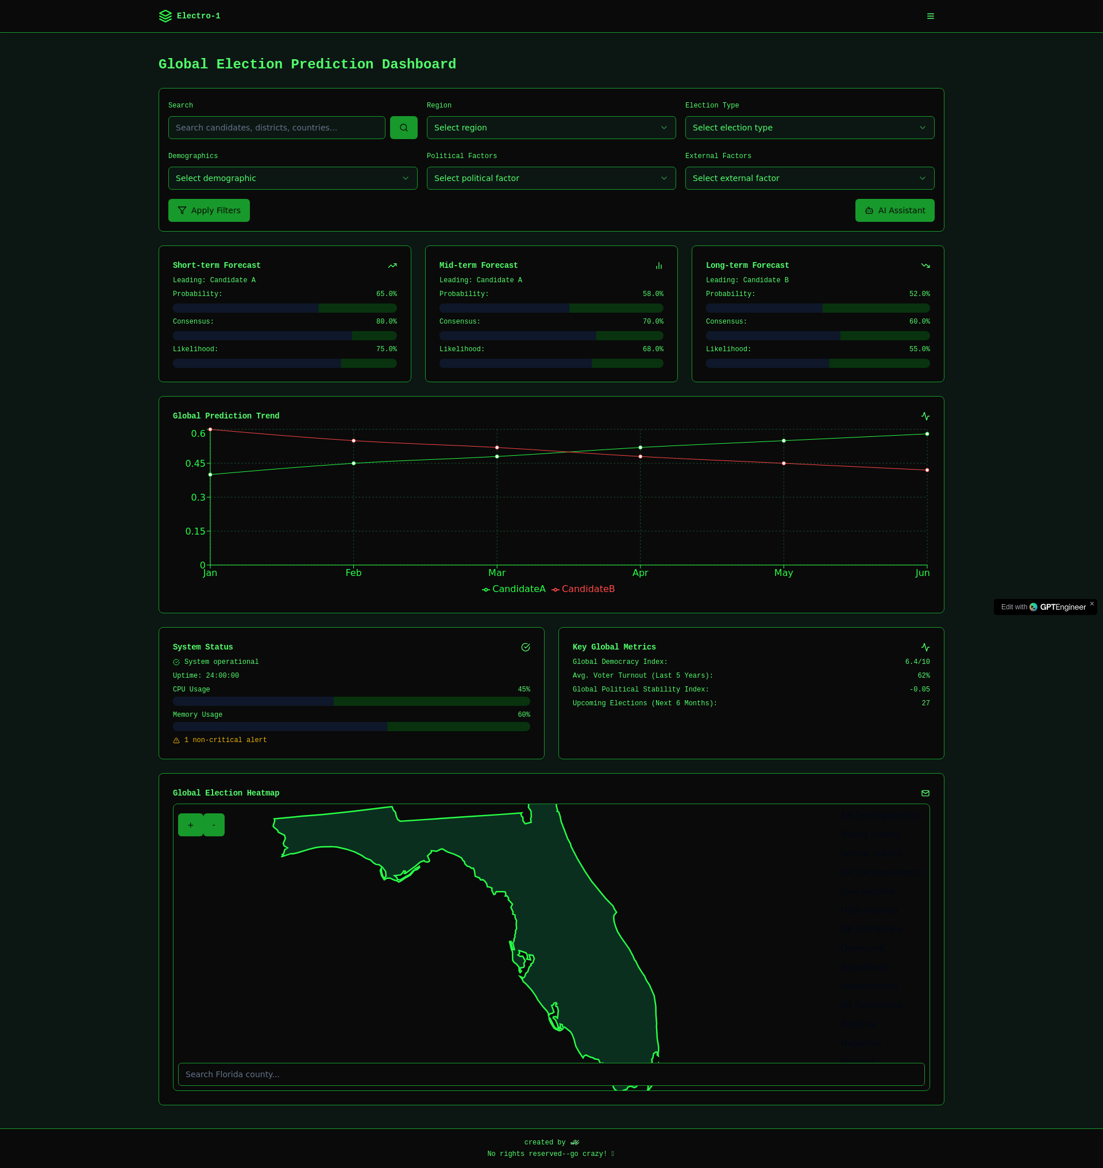1103x1168 pixels.
Task: Click the Mid-term Consensus progress bar
Action: coord(551,336)
